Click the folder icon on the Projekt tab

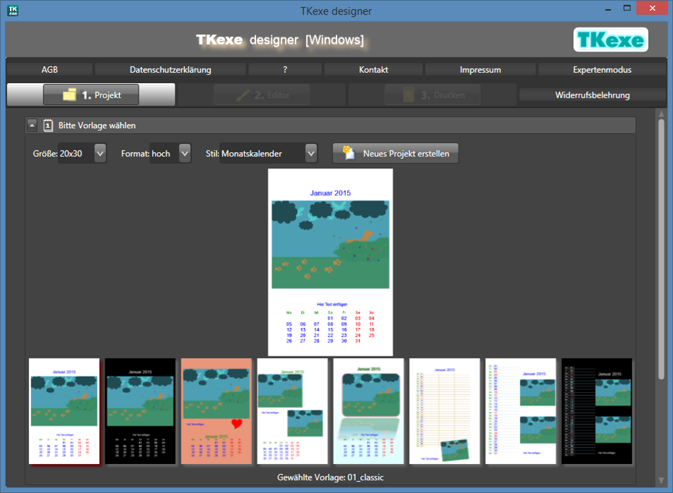[x=69, y=94]
